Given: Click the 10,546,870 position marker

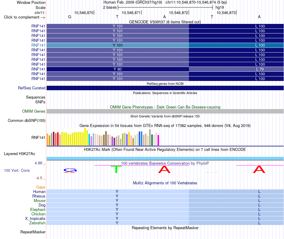Looking at the screenshot, I should pos(84,13).
